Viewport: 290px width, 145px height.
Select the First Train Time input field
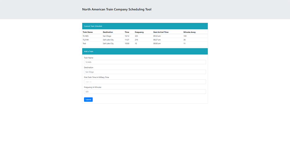[145, 82]
